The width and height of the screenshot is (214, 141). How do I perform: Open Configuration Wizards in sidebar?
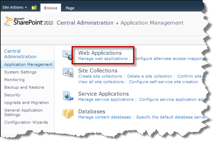26,122
